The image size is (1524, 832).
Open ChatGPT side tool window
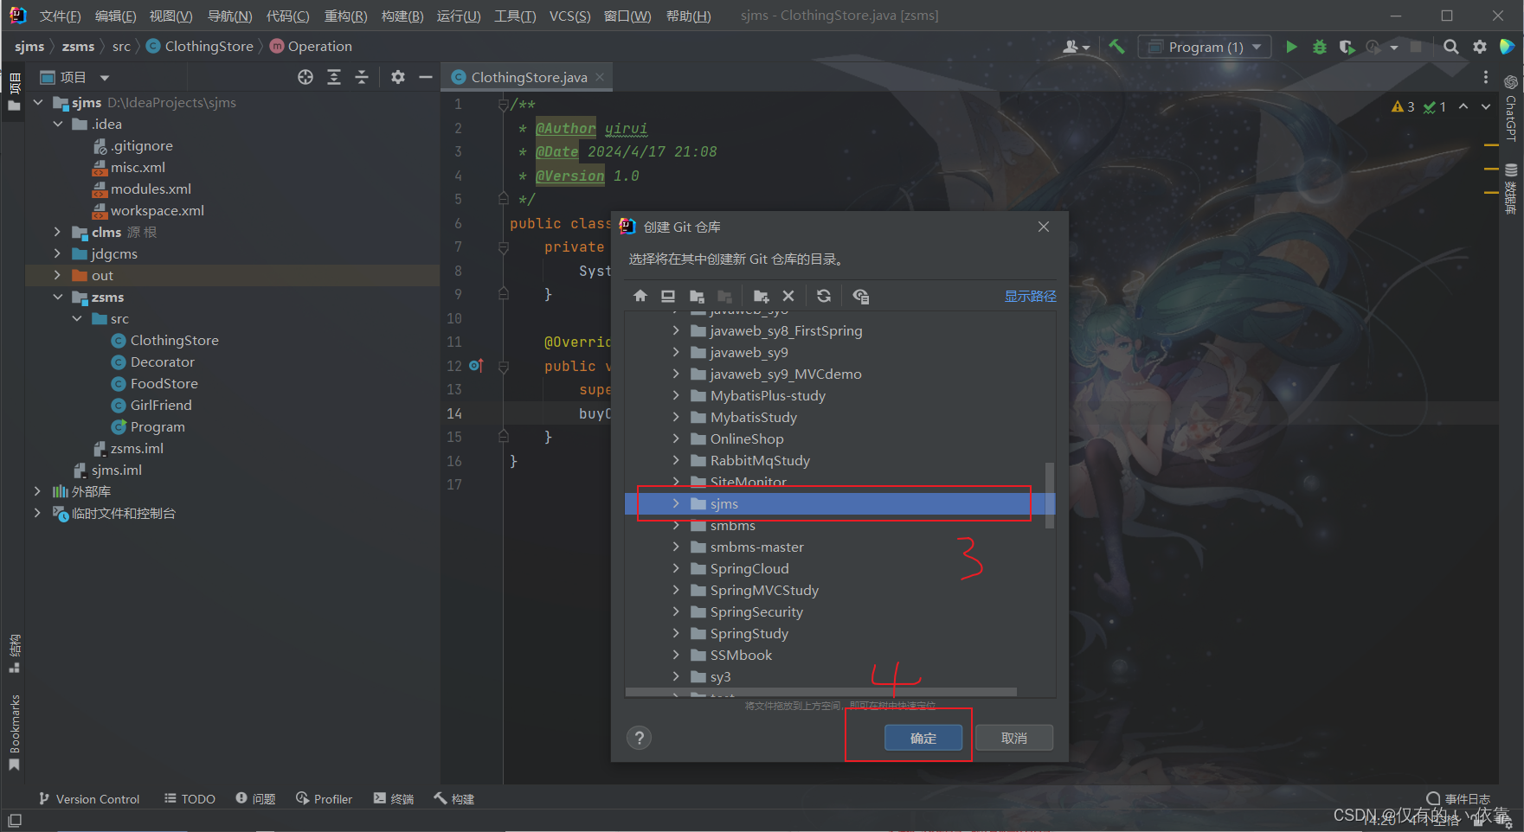click(1511, 108)
